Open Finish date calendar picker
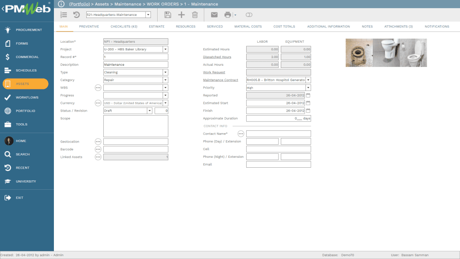Image resolution: width=460 pixels, height=259 pixels. coord(308,111)
